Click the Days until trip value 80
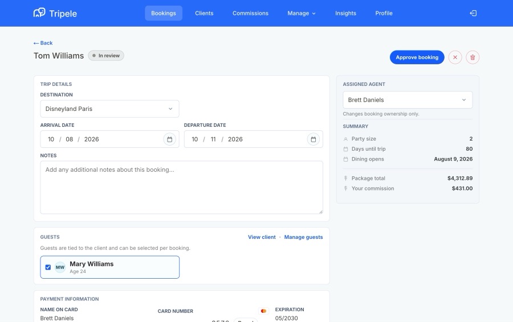Viewport: 513px width, 322px height. (469, 149)
